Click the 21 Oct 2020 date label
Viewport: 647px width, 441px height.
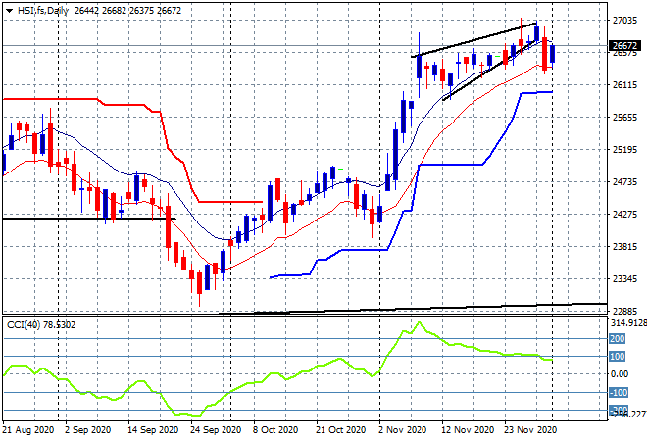tap(340, 430)
